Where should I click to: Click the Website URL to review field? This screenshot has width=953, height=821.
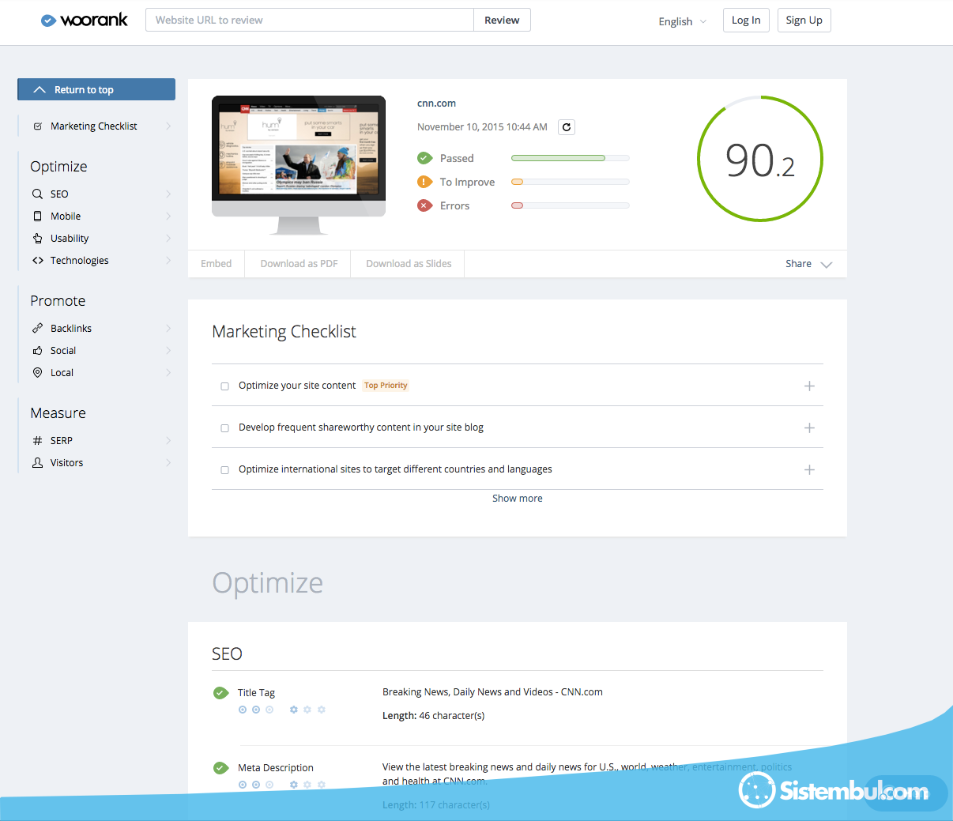coord(310,20)
